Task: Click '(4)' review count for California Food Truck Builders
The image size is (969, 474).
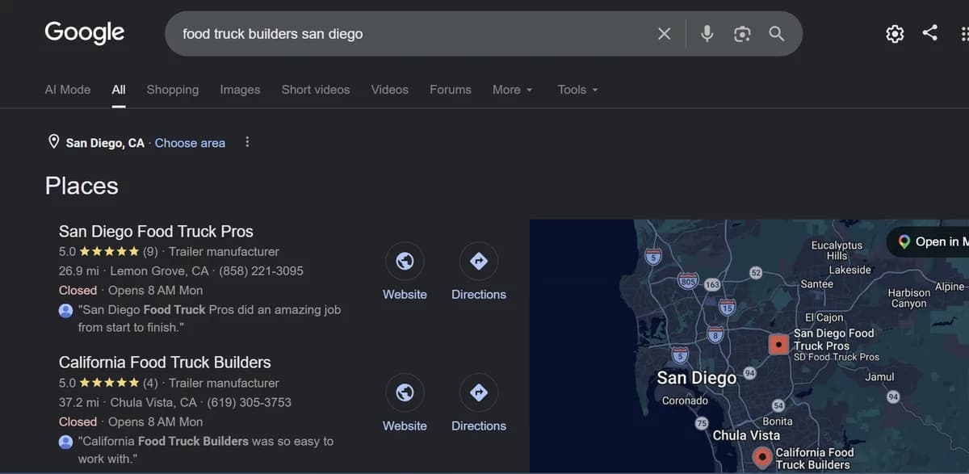Action: (151, 384)
